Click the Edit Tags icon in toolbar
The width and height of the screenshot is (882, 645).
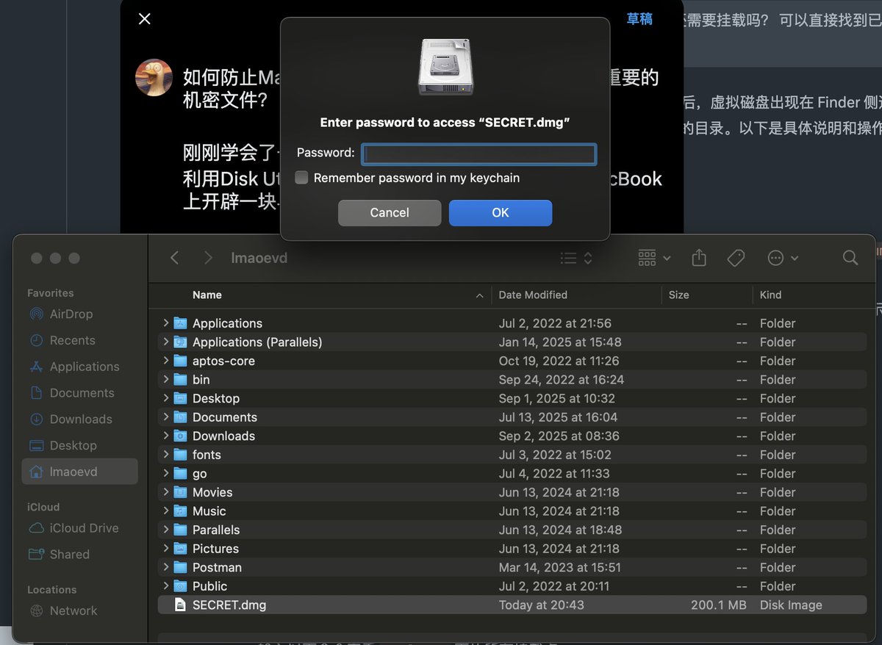click(x=736, y=258)
